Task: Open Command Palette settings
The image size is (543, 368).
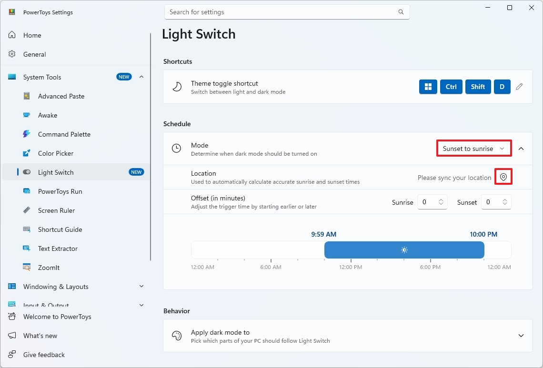Action: (64, 134)
